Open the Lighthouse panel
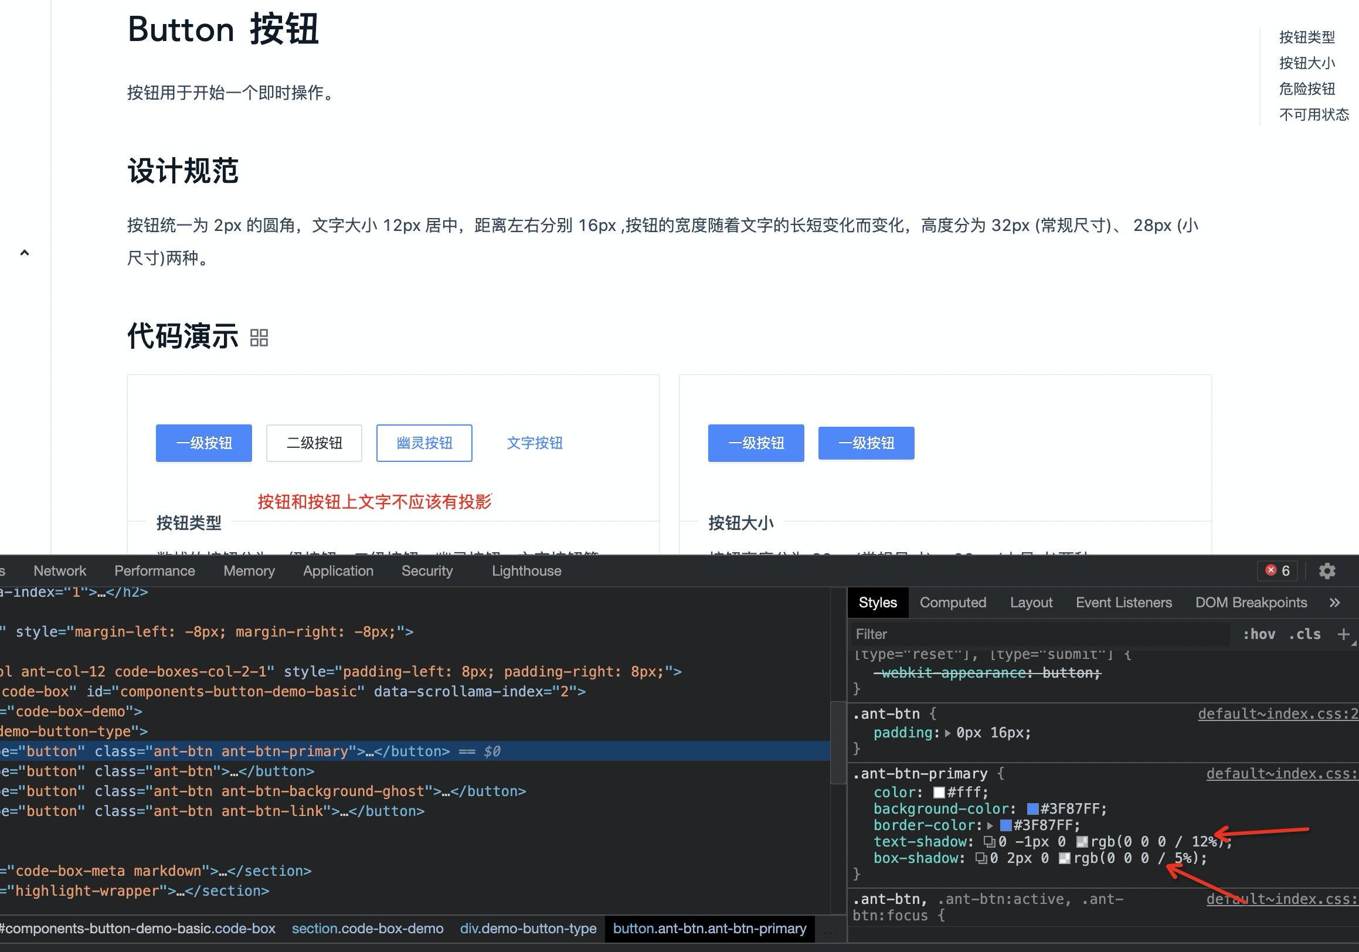The width and height of the screenshot is (1359, 952). coord(526,570)
